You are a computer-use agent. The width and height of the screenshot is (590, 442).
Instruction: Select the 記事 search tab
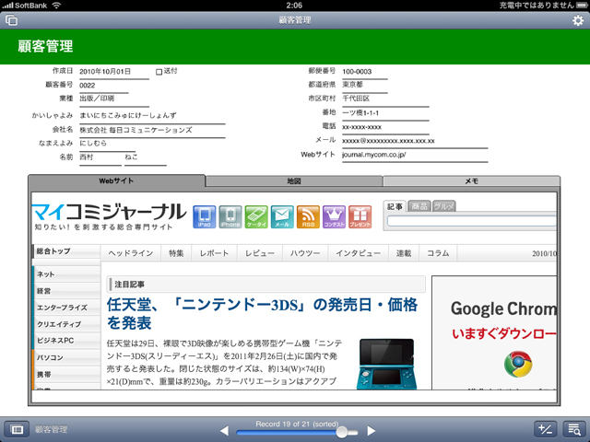coord(395,206)
